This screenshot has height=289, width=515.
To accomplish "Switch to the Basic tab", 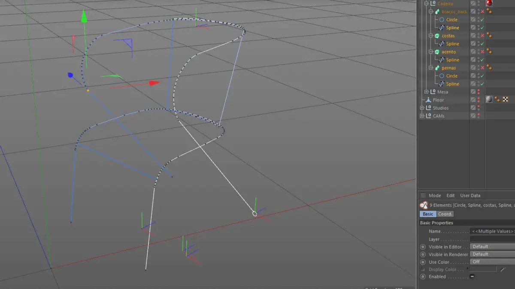I will tap(428, 214).
